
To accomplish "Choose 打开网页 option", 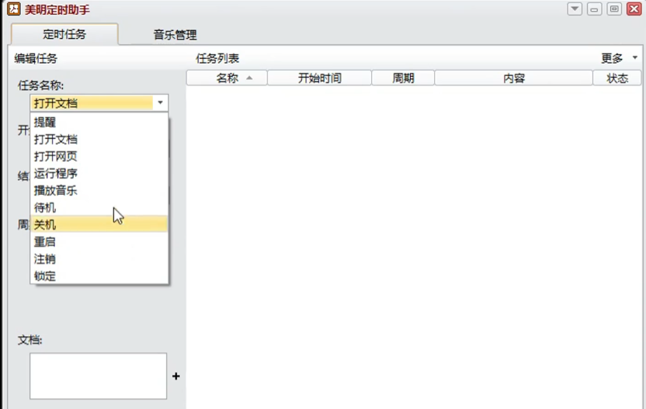I will tap(99, 156).
